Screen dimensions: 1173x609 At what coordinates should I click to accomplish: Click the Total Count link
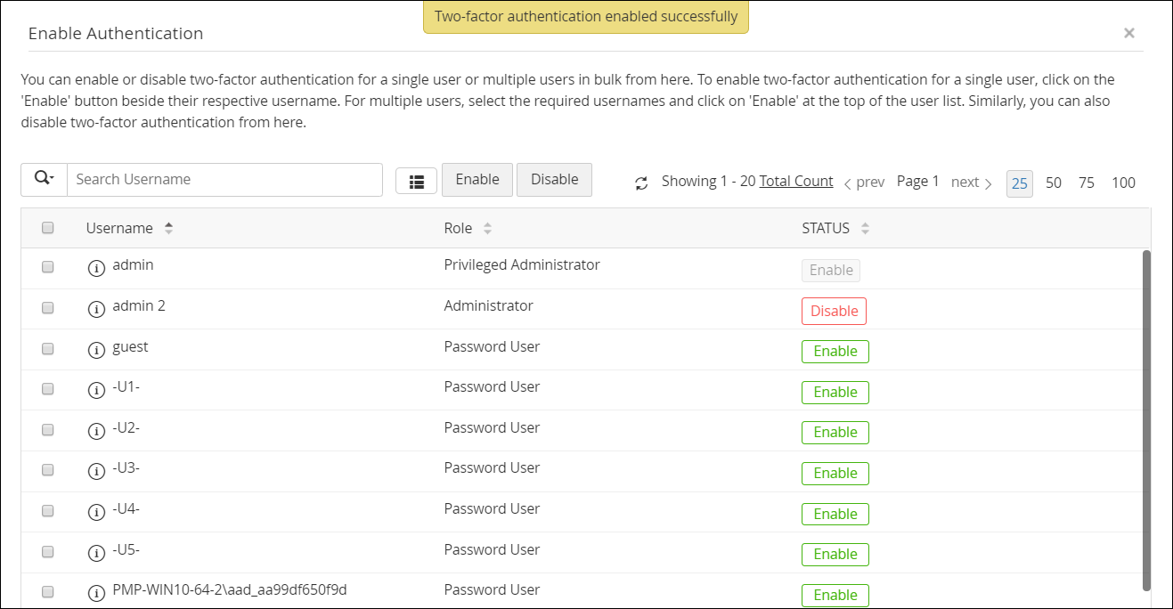[796, 181]
